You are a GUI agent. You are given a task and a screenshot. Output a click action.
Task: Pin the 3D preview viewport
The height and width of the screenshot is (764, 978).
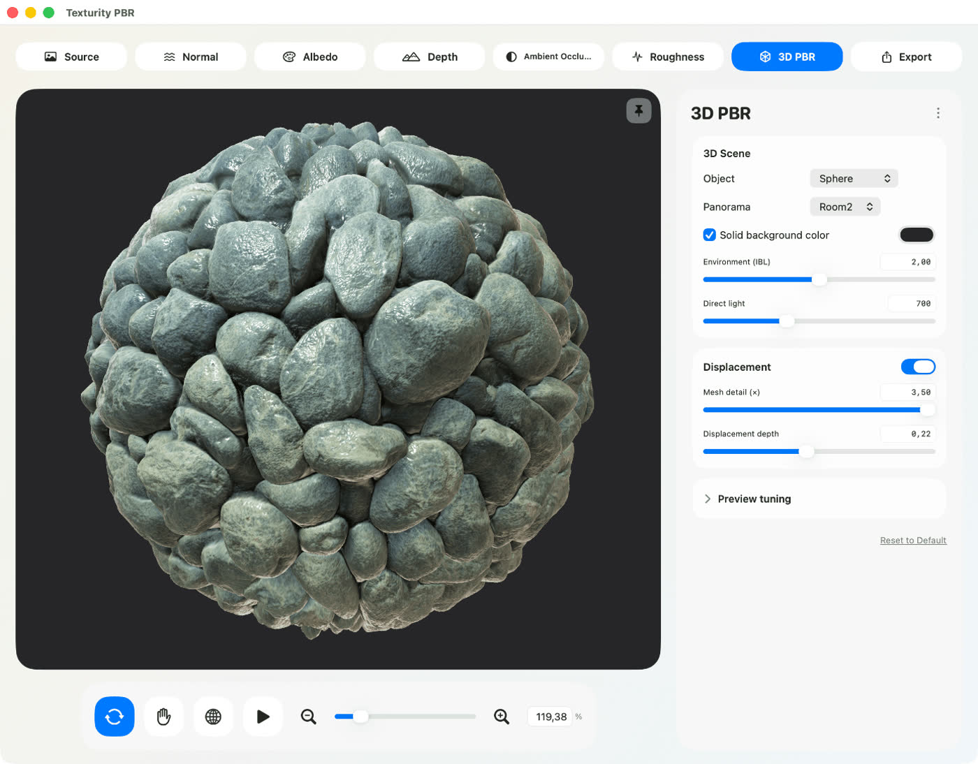click(638, 110)
